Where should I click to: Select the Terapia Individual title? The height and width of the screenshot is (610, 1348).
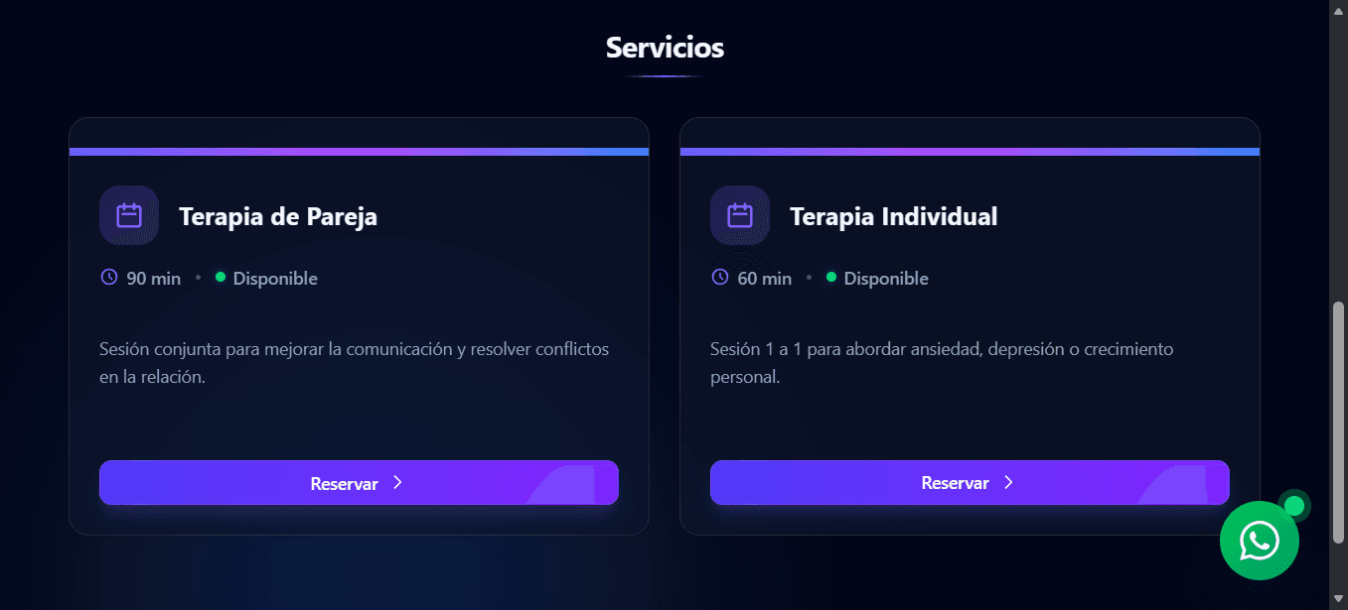(x=893, y=216)
